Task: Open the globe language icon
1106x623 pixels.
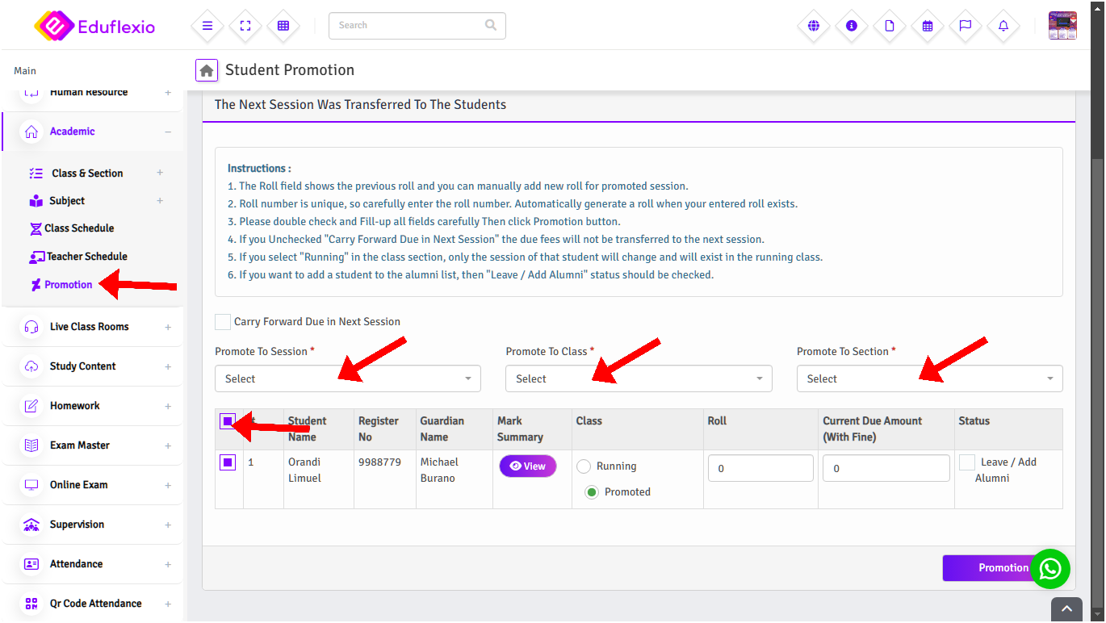Action: point(814,26)
